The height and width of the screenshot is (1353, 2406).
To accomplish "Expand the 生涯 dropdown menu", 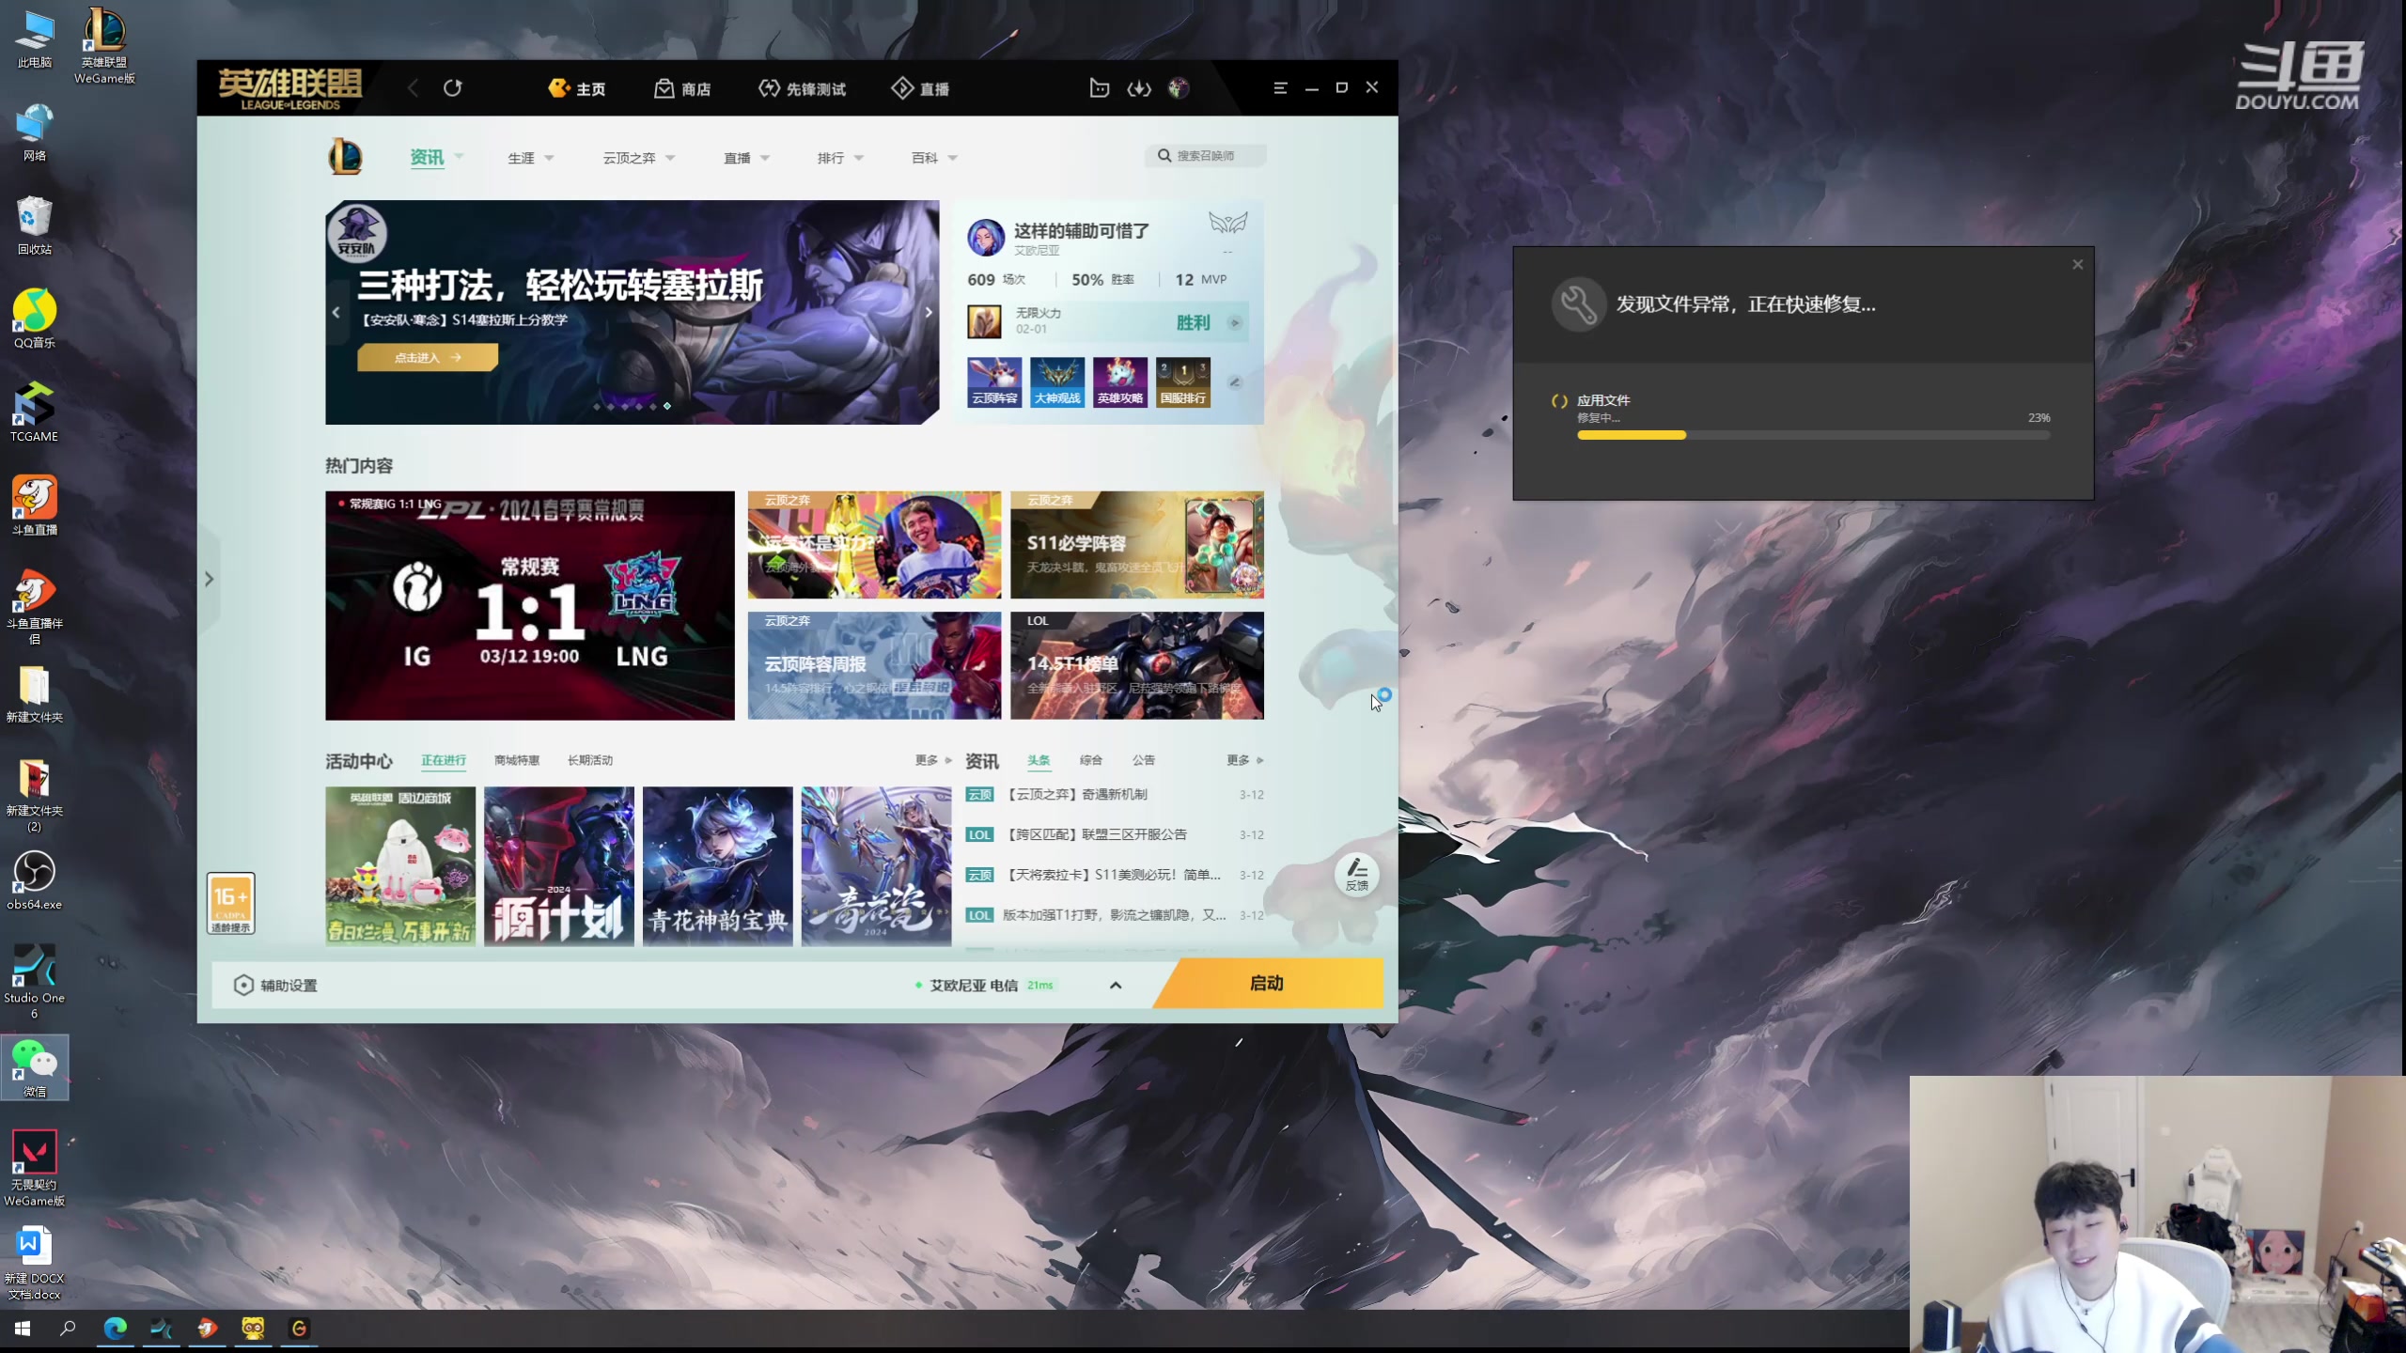I will pos(530,158).
